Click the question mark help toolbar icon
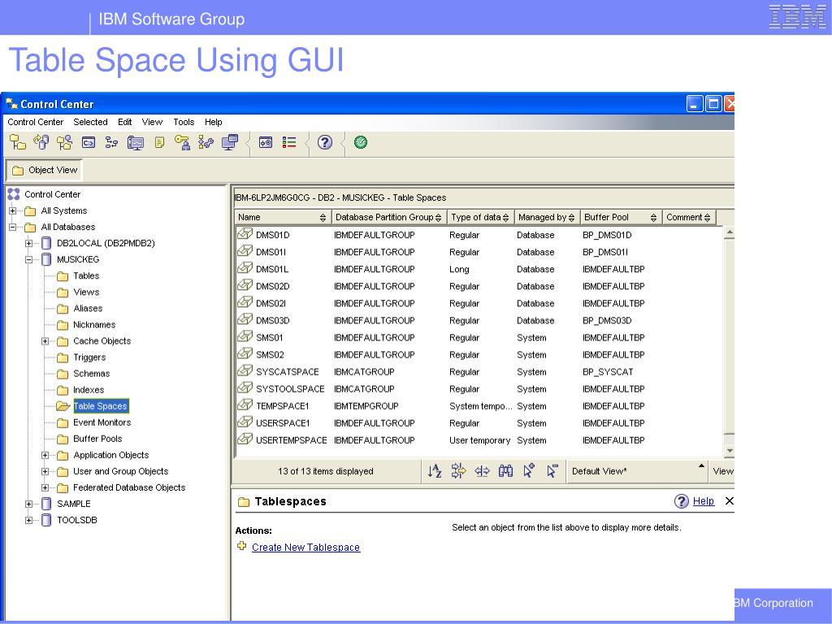Screen dimensions: 832x624 tap(325, 142)
